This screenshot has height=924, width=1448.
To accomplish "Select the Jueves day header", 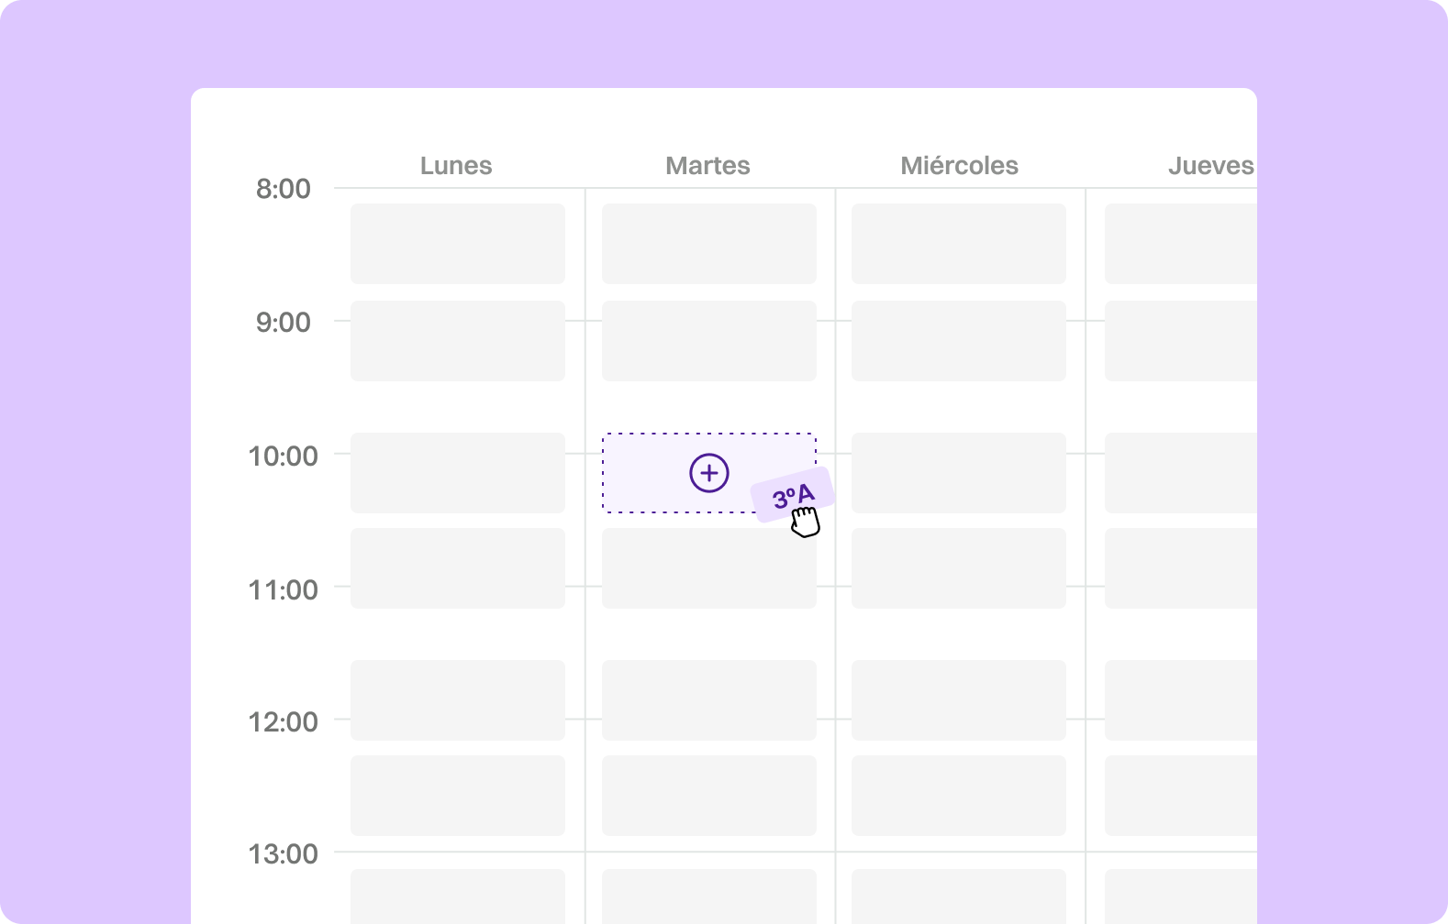I will (1211, 166).
